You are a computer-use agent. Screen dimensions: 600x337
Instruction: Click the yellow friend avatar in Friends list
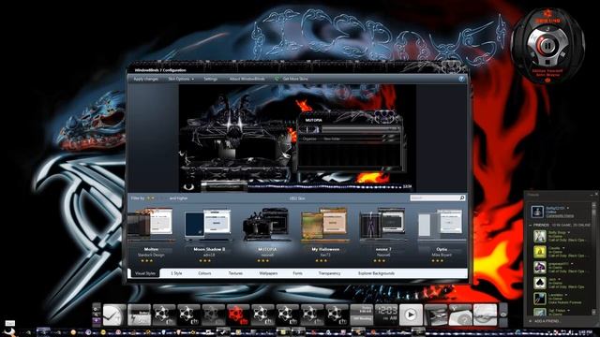(540, 252)
